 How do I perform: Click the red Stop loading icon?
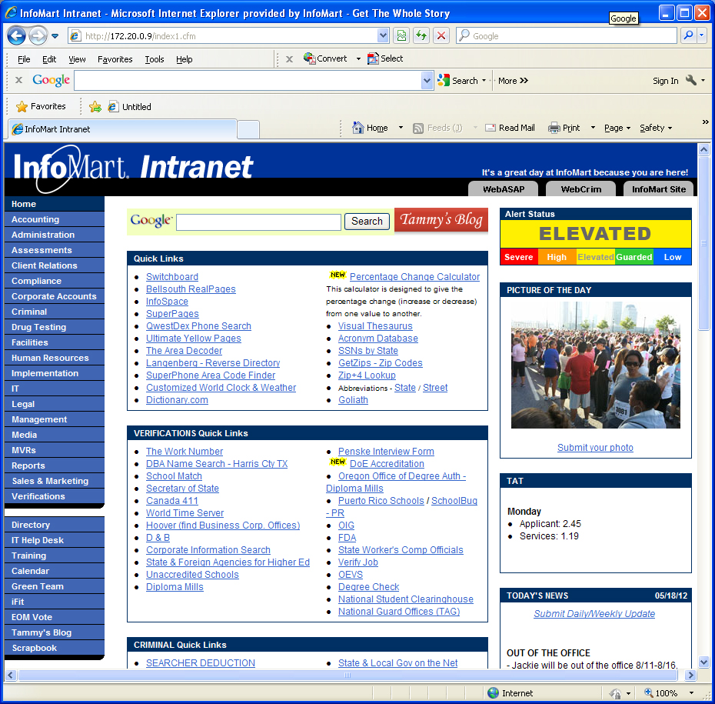point(441,35)
